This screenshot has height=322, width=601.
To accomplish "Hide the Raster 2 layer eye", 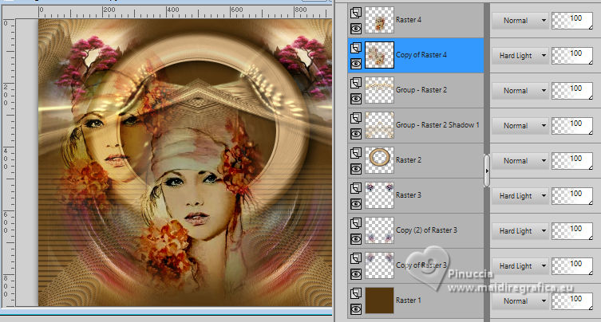I will point(356,169).
